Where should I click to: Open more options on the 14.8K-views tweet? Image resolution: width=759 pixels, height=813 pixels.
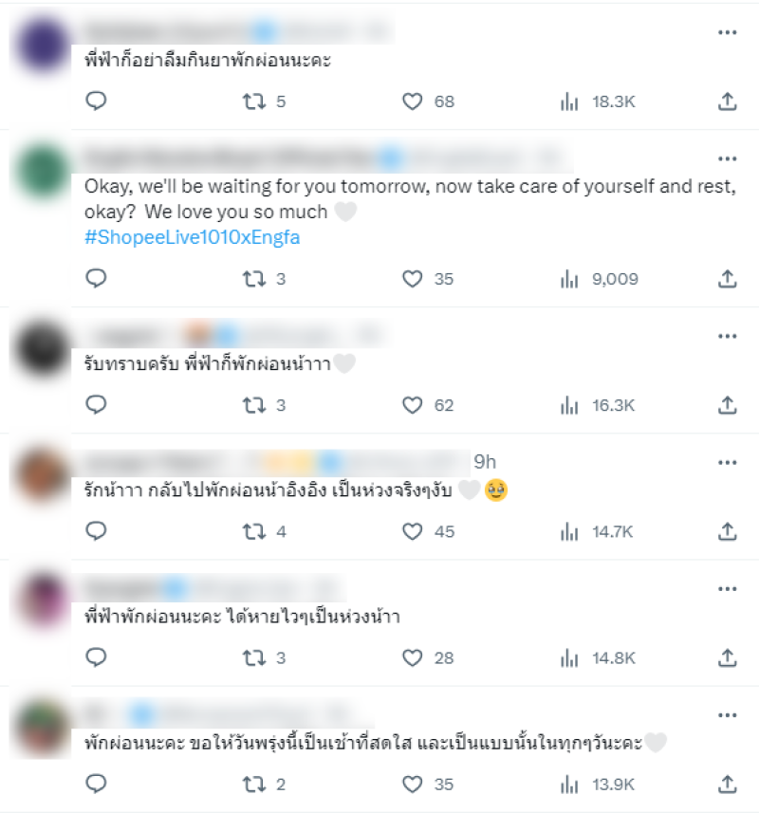point(728,588)
